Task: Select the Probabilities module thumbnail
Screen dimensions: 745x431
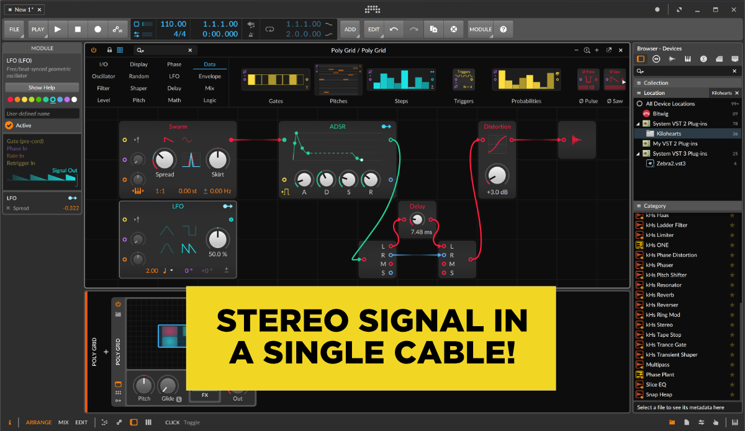Action: [526, 79]
